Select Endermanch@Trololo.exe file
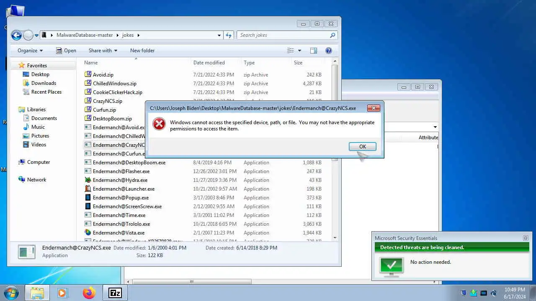The width and height of the screenshot is (536, 301). pos(121,224)
